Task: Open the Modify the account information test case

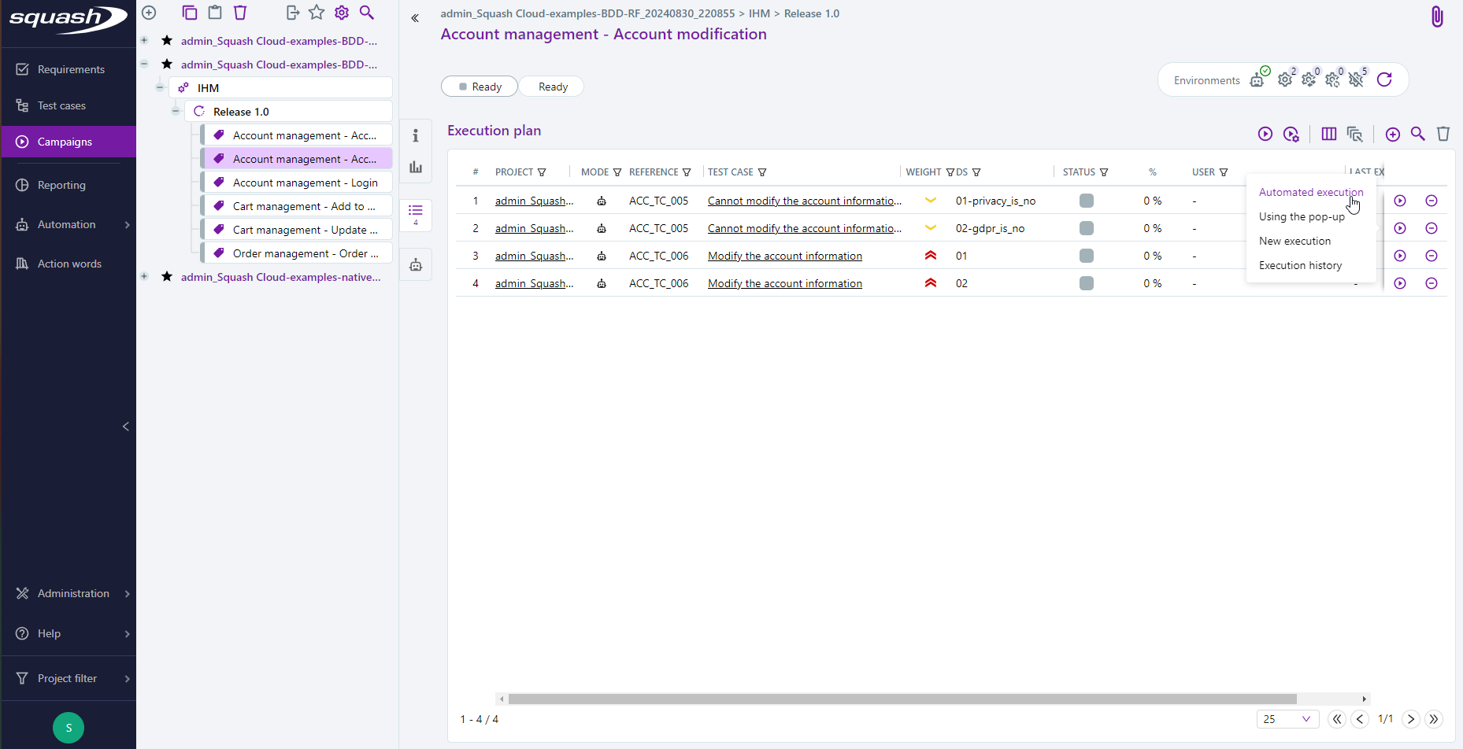Action: [x=783, y=255]
